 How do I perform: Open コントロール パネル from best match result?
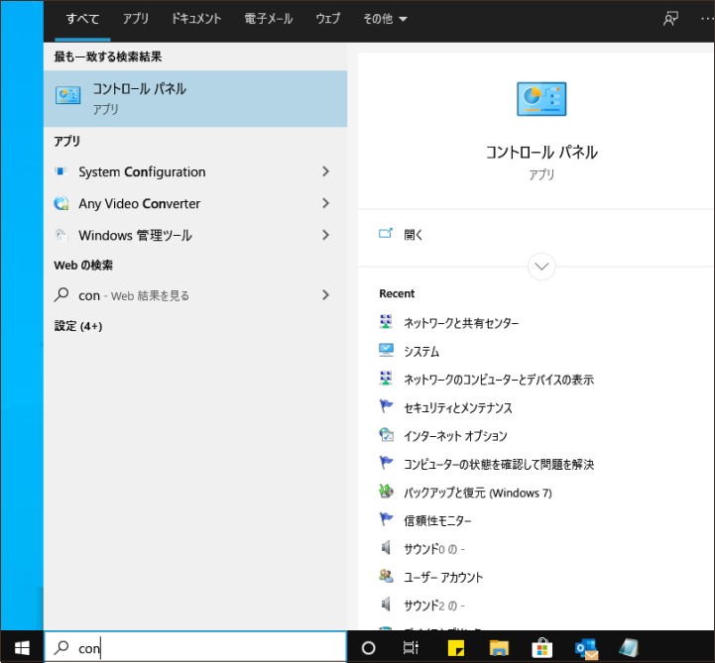point(194,98)
